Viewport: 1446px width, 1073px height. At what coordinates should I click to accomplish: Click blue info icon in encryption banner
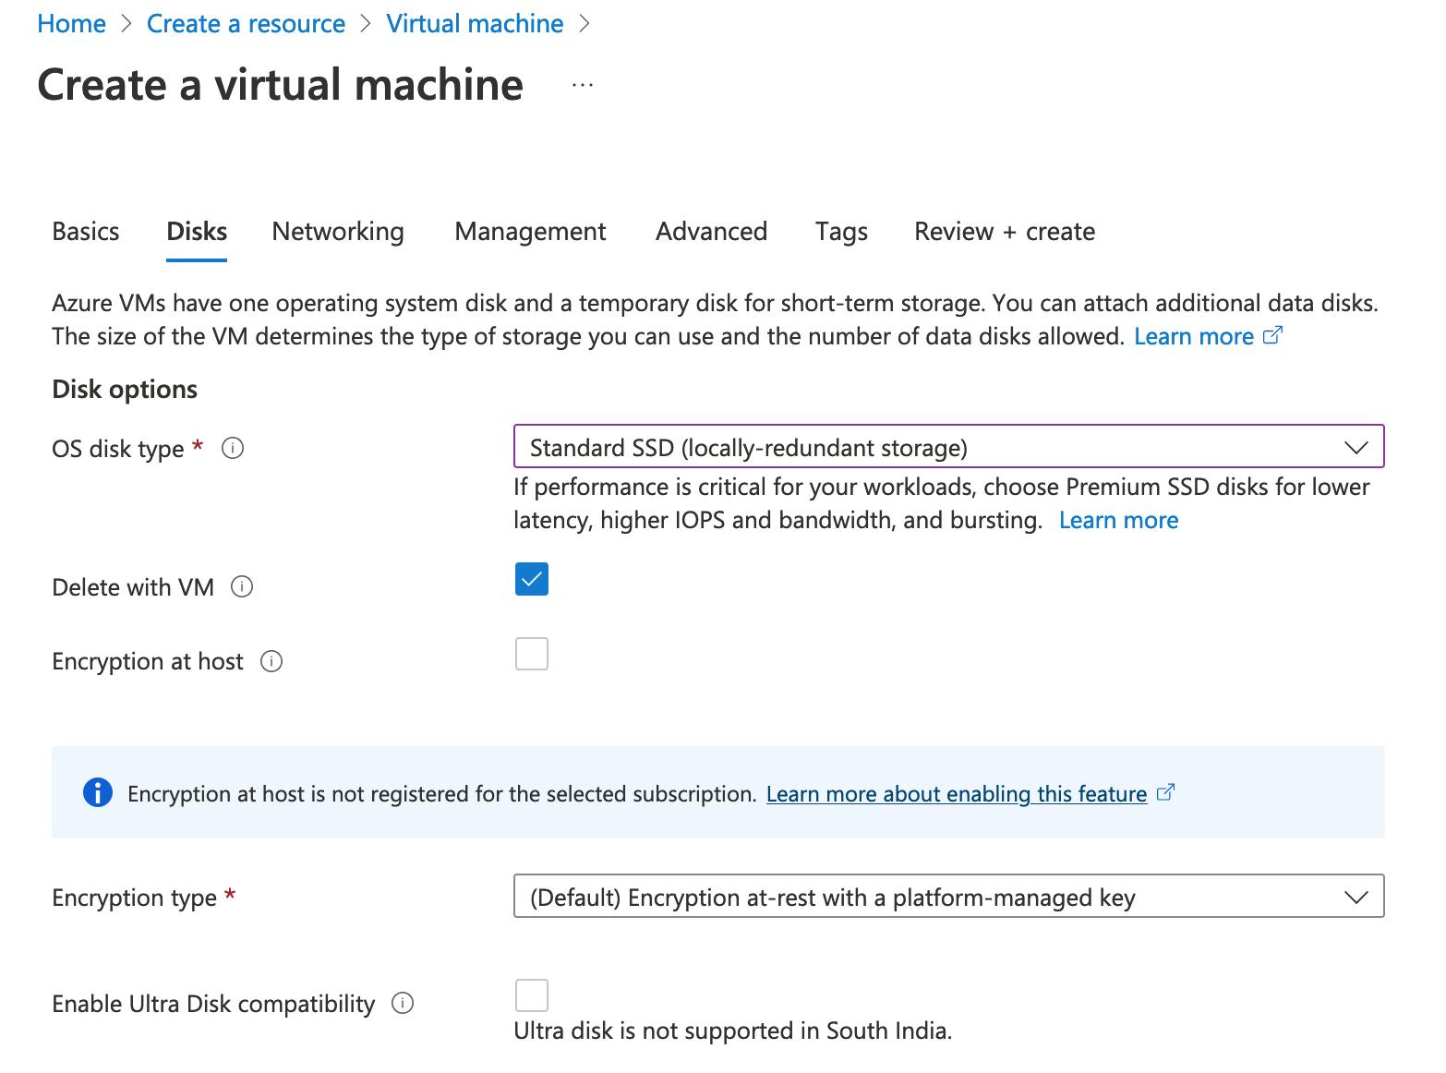point(97,792)
